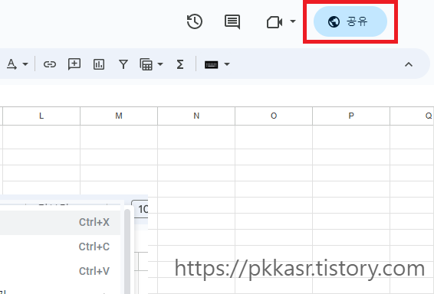The height and width of the screenshot is (294, 434).
Task: Expand the input tools dropdown arrow
Action: (x=227, y=64)
